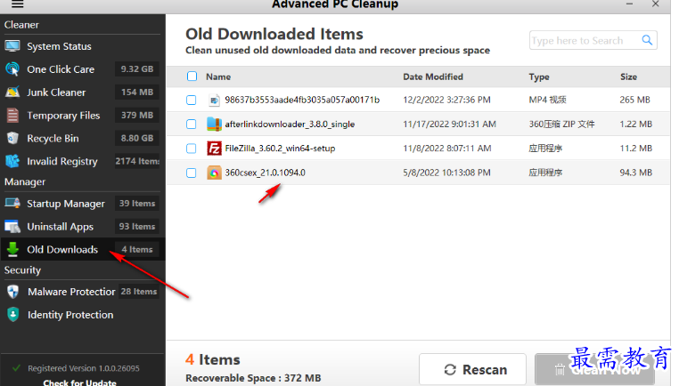The image size is (679, 386).
Task: Open Invalid Registry section
Action: 82,161
